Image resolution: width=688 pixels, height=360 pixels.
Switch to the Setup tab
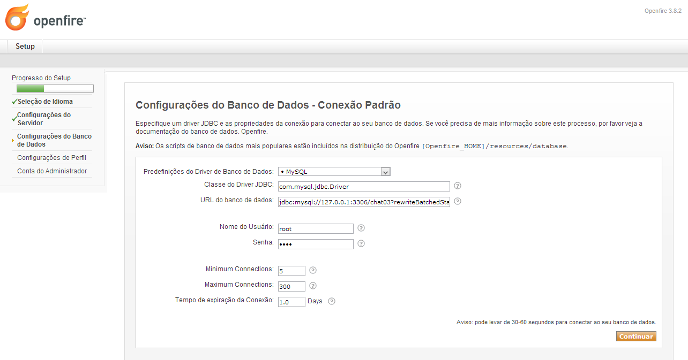pyautogui.click(x=25, y=47)
